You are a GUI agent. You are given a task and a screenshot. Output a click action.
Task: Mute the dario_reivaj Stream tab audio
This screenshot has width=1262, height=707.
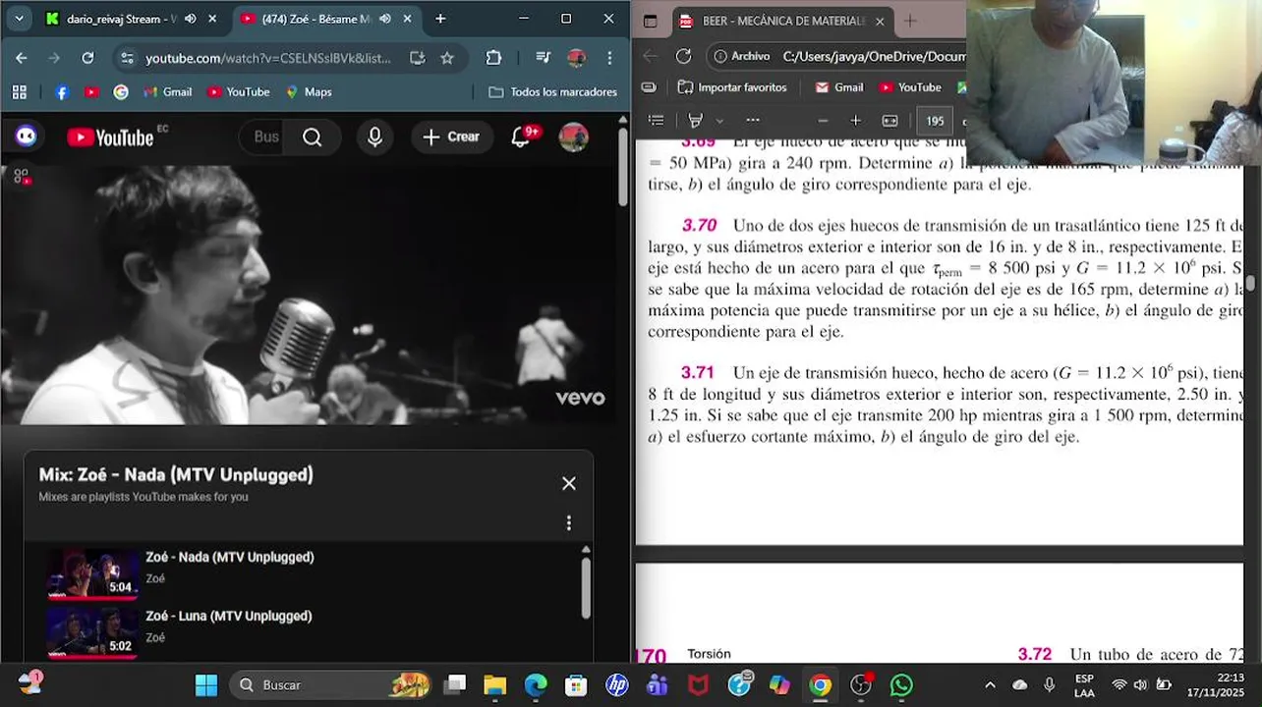tap(190, 19)
